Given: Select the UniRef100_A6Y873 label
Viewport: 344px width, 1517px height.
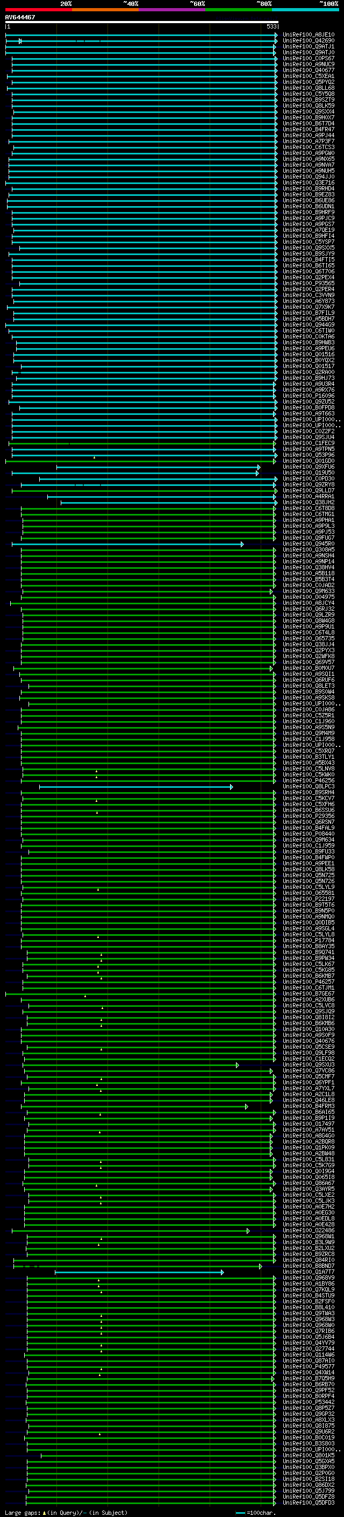Looking at the screenshot, I should (309, 301).
